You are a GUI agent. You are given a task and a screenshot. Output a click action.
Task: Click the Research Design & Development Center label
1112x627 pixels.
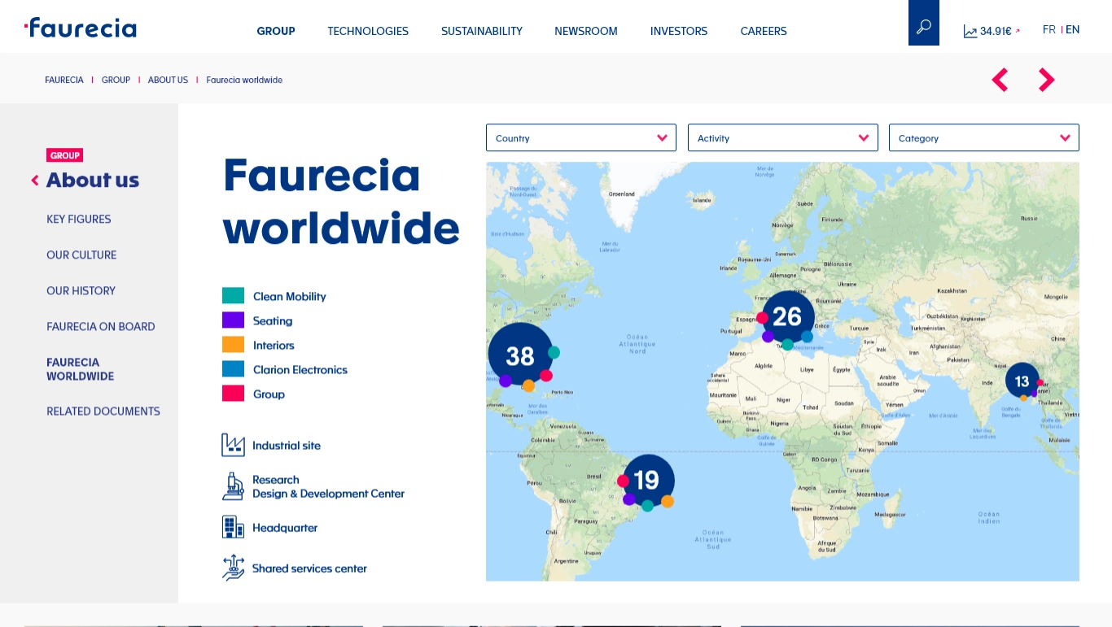pyautogui.click(x=328, y=486)
